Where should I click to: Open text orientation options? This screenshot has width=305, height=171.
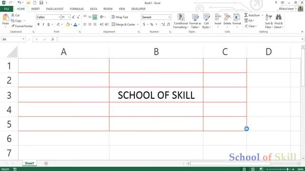102,17
